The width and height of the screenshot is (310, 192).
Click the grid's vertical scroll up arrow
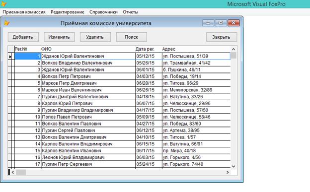coord(233,49)
